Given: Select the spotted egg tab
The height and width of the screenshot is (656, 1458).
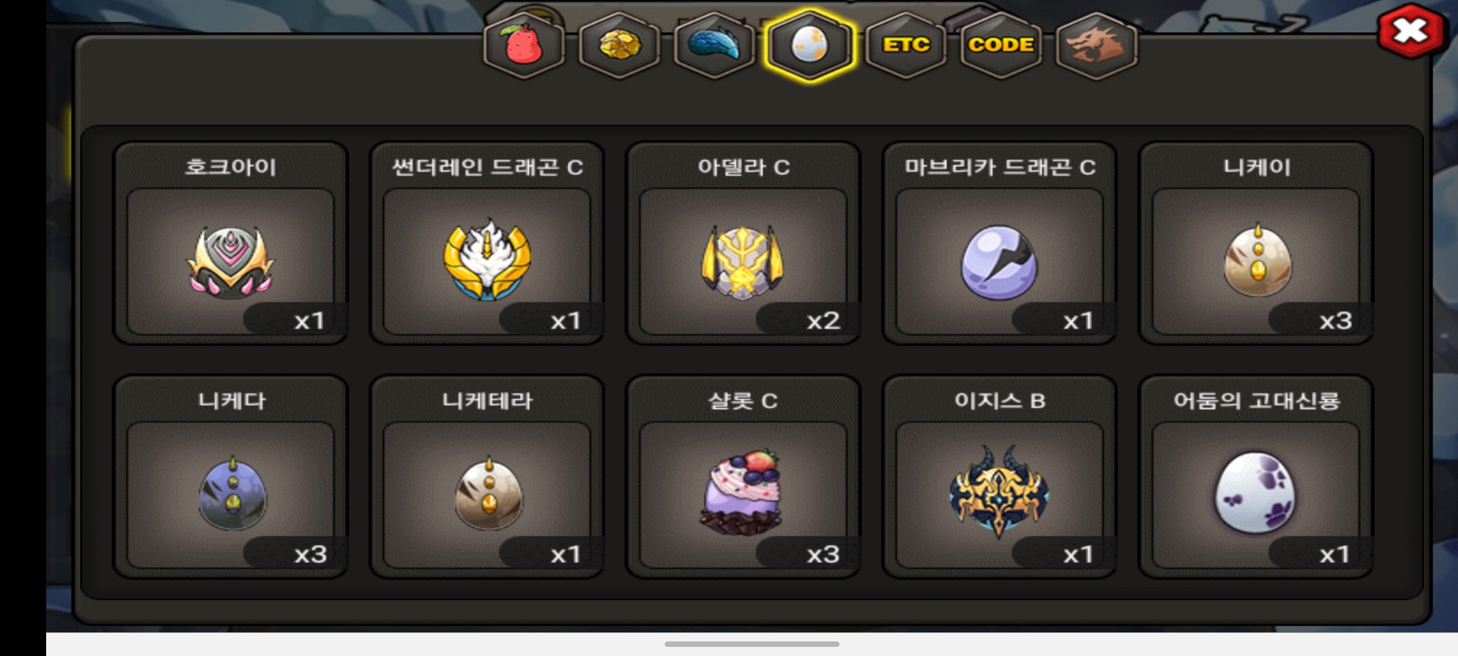Looking at the screenshot, I should [x=810, y=45].
